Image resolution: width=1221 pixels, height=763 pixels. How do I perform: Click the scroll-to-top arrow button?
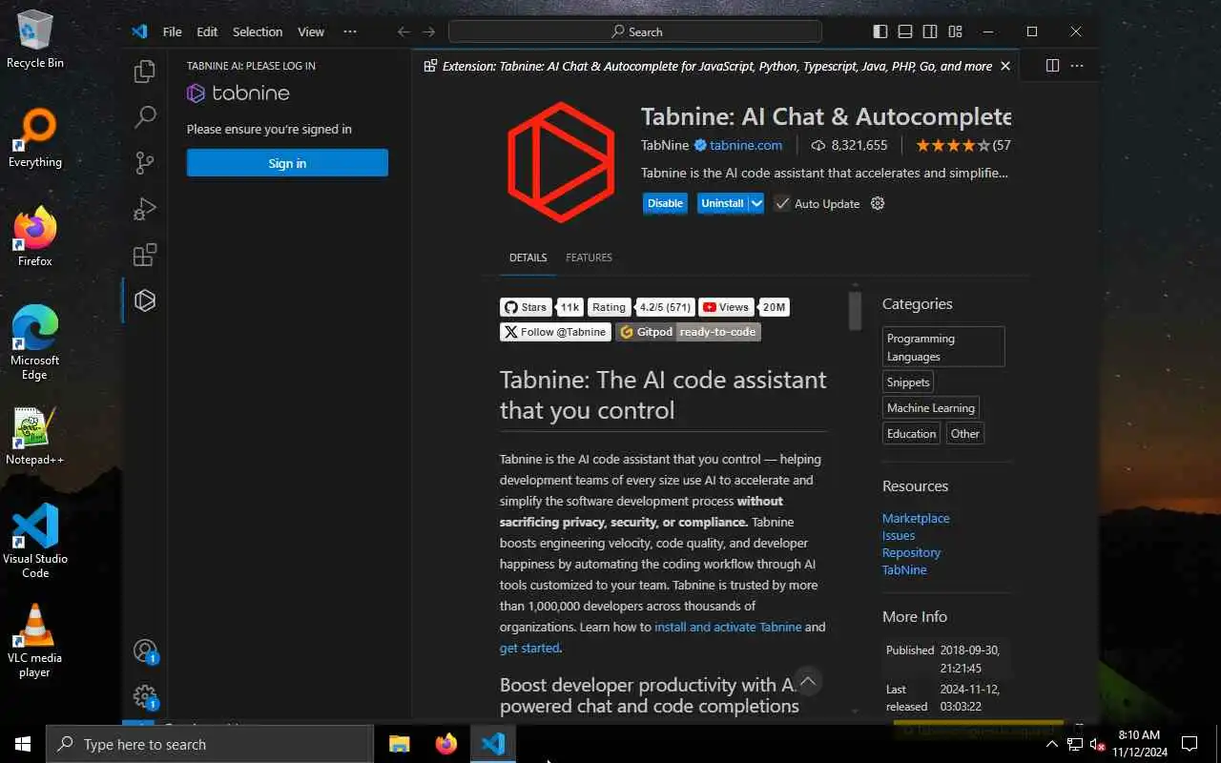click(x=808, y=681)
